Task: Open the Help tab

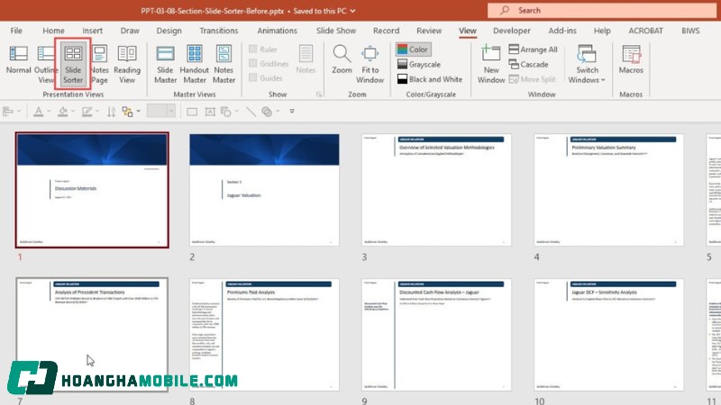Action: [x=602, y=31]
